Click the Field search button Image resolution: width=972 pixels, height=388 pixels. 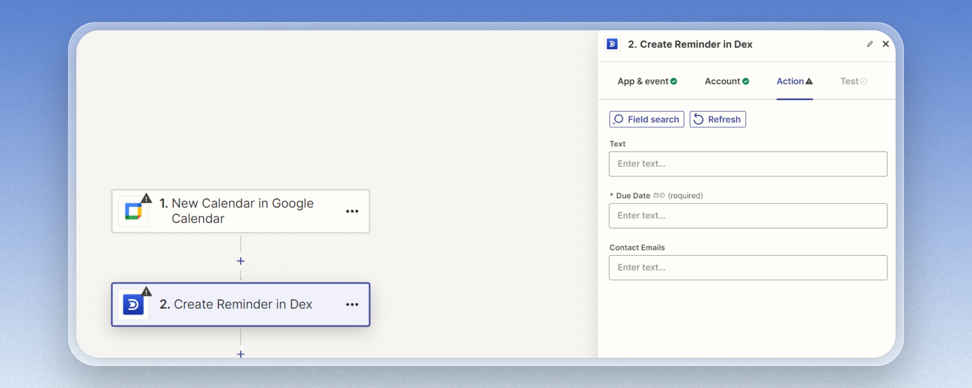point(646,120)
